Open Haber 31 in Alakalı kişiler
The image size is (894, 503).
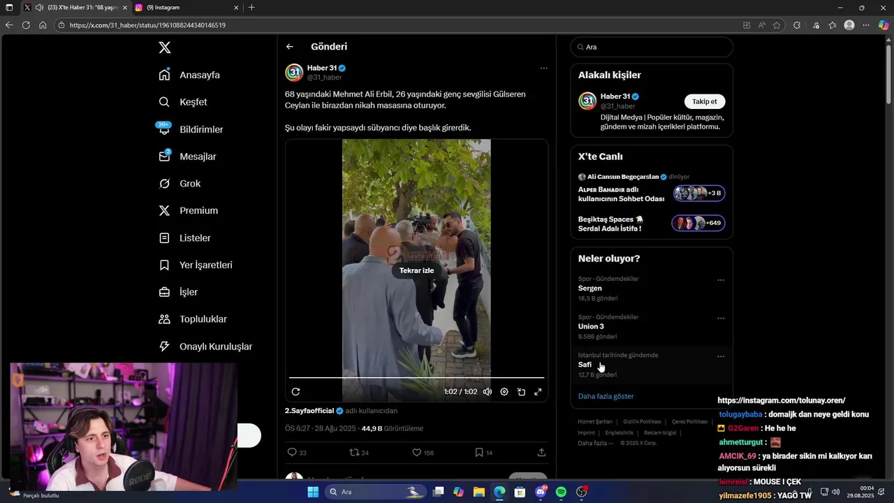tap(615, 96)
